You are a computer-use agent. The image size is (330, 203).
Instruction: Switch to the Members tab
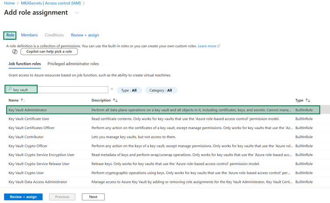[29, 35]
